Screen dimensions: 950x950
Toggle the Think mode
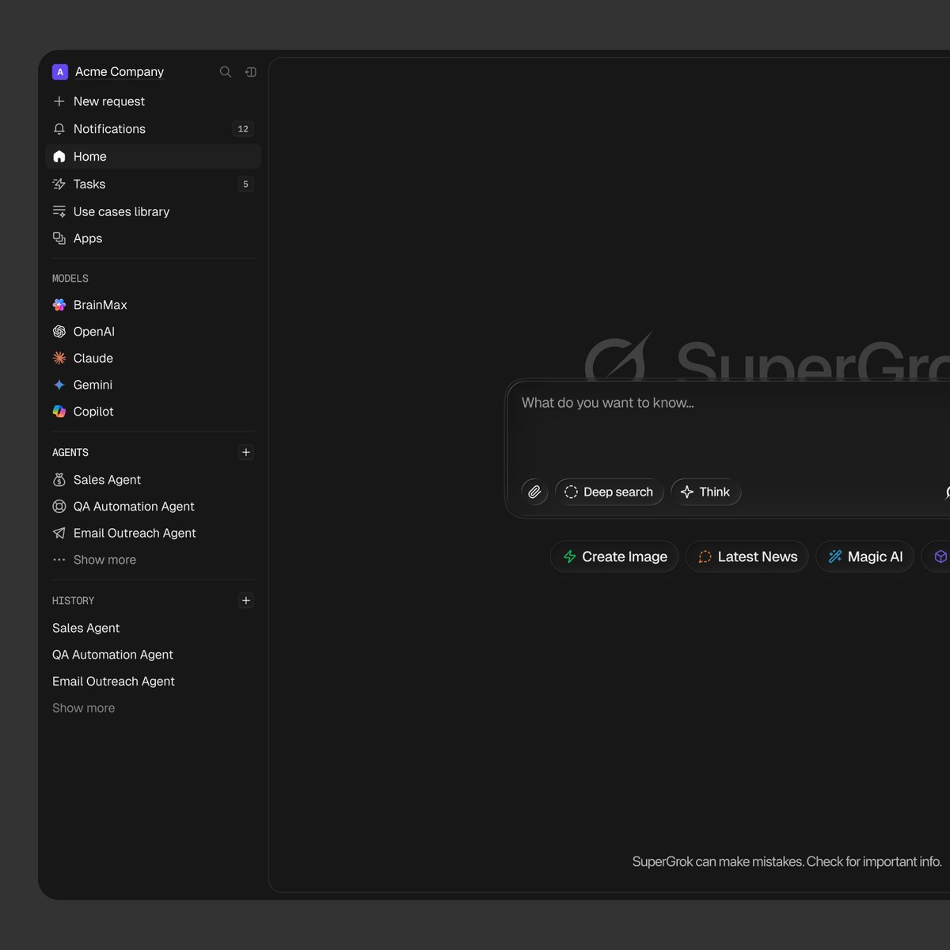(x=706, y=492)
